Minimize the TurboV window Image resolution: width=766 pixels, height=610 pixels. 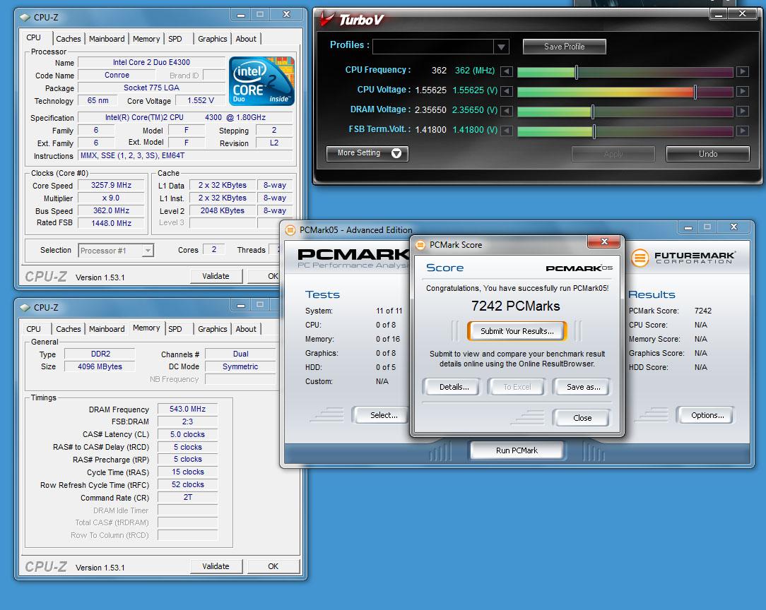(x=718, y=14)
